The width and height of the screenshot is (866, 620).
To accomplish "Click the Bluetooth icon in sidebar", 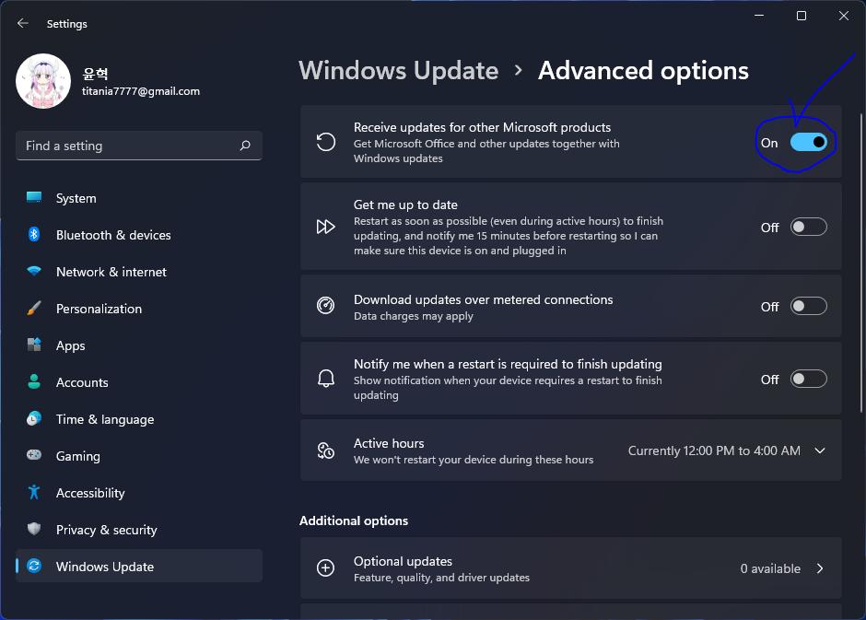I will pyautogui.click(x=34, y=235).
